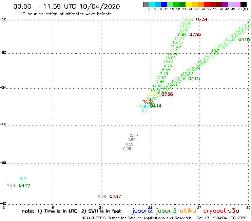Viewport: 251px width, 221px height.
Task: Click the 15.73 wave height value
Action: click(177, 42)
